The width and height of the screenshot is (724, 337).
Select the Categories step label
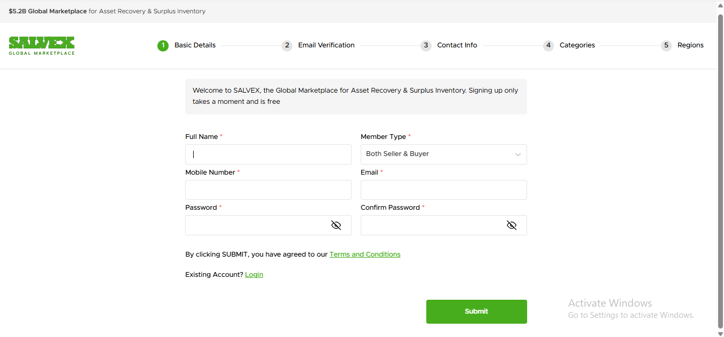[577, 45]
